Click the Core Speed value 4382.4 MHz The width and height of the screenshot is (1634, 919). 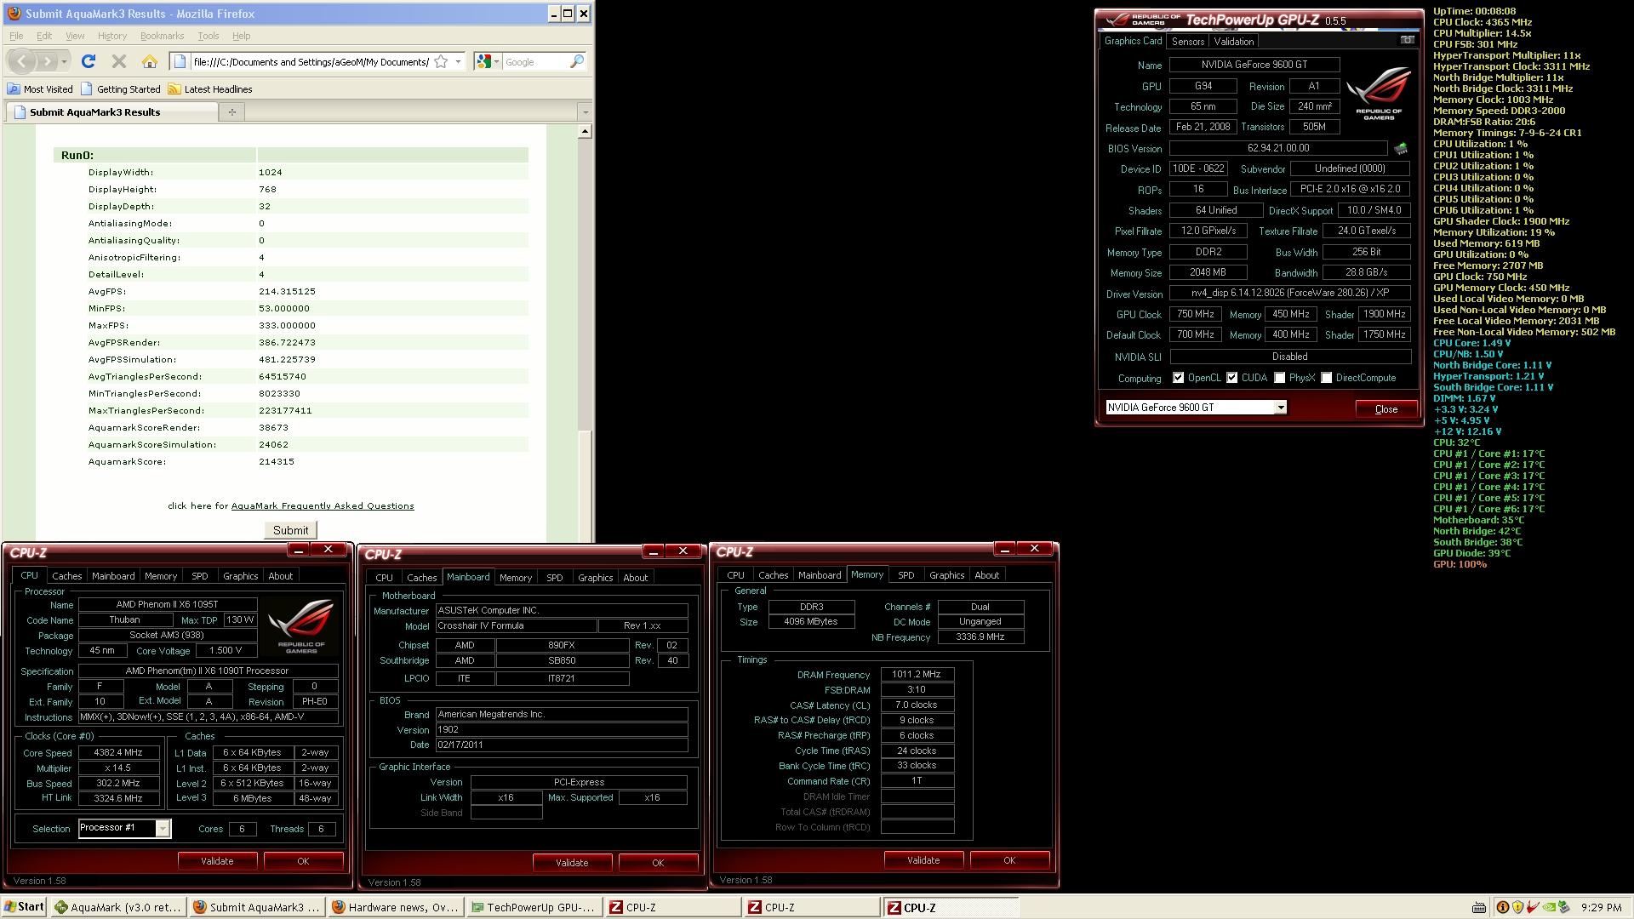(x=119, y=753)
